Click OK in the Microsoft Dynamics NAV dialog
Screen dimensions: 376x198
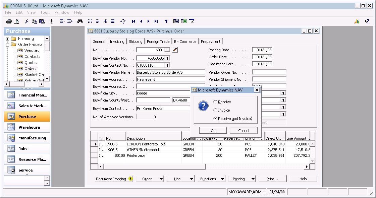click(213, 130)
